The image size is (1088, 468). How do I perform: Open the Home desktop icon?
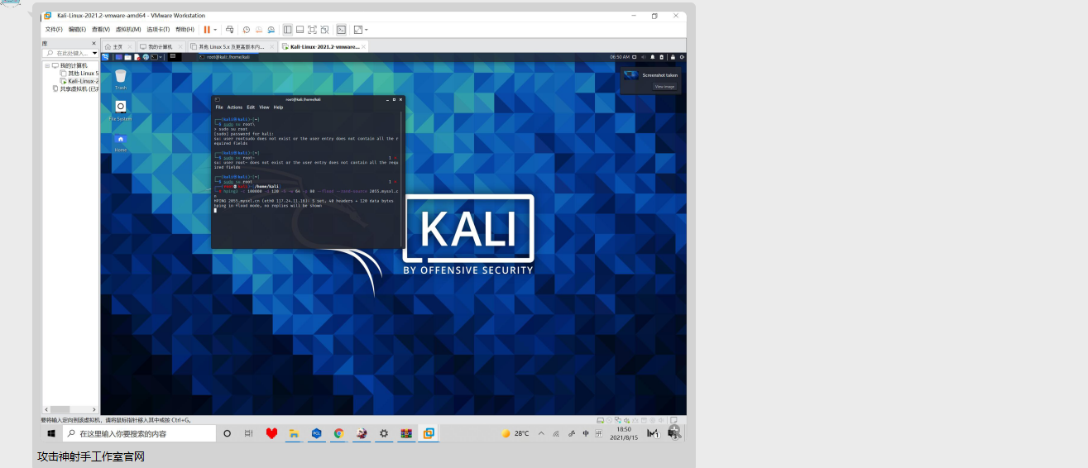(120, 142)
